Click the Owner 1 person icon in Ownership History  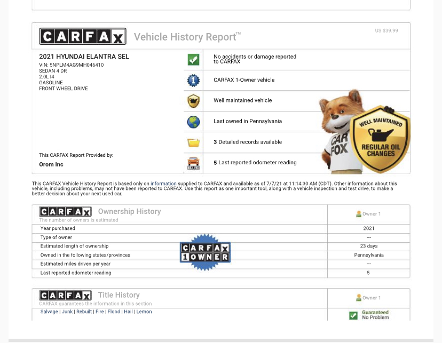point(359,214)
